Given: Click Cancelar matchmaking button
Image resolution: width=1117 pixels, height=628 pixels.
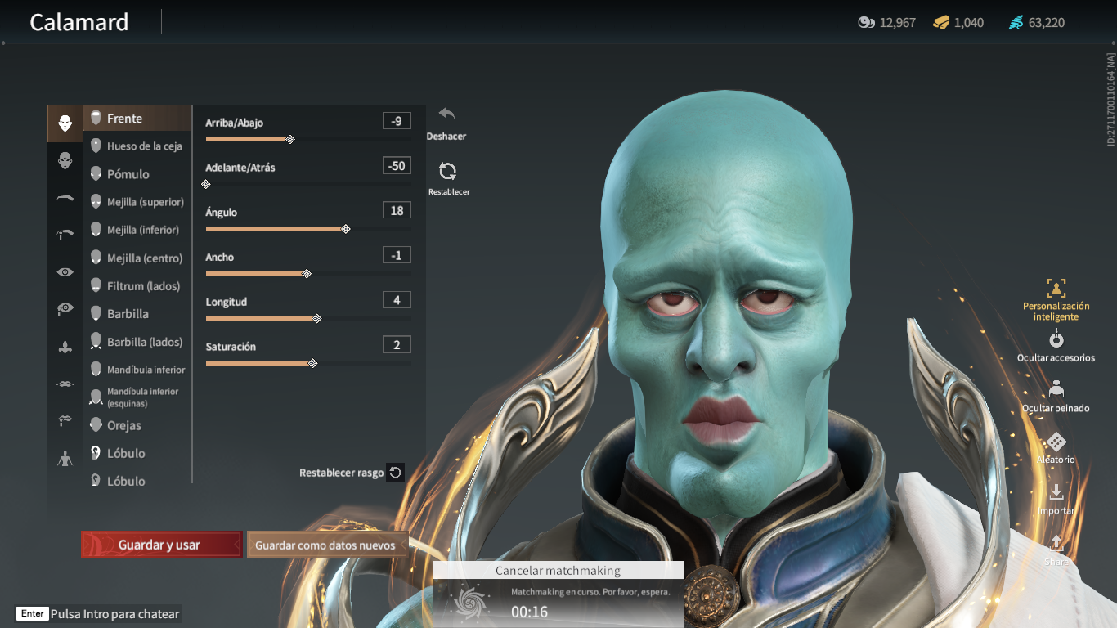Looking at the screenshot, I should point(558,571).
